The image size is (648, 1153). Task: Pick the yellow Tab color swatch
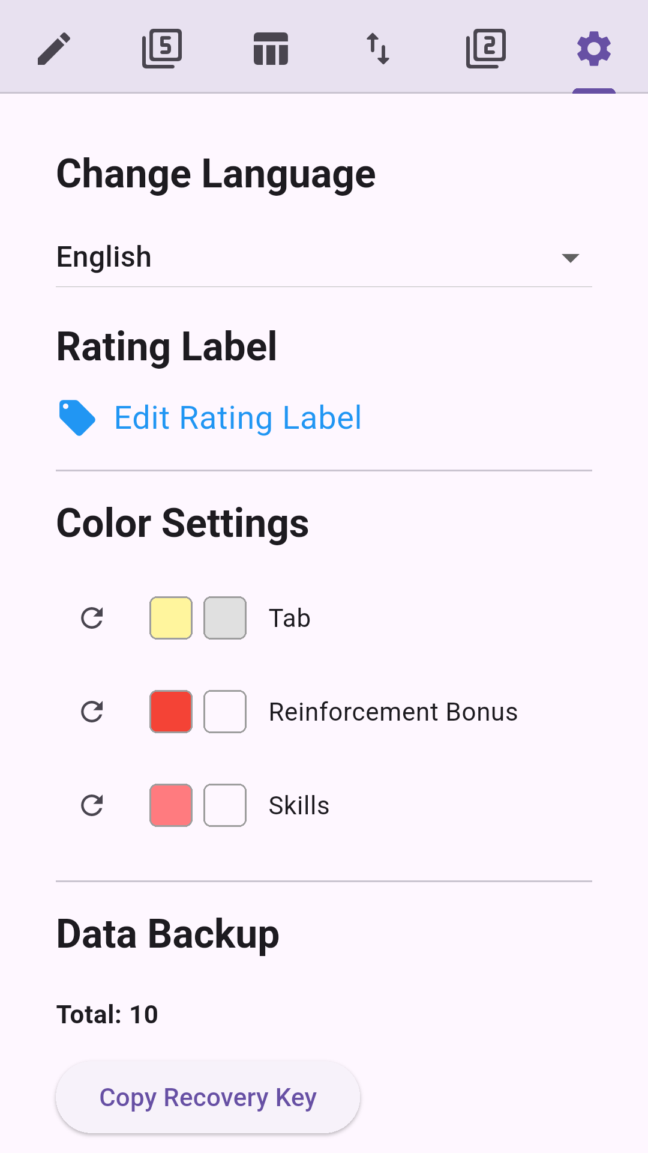[x=171, y=618]
